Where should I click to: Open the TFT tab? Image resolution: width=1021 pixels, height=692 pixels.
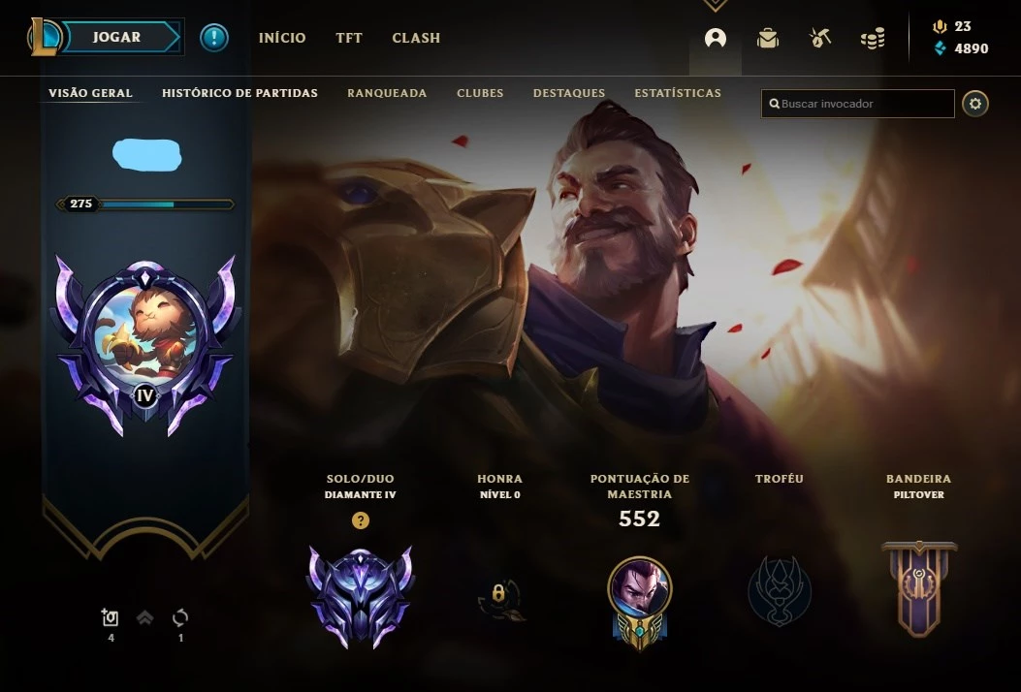tap(349, 38)
